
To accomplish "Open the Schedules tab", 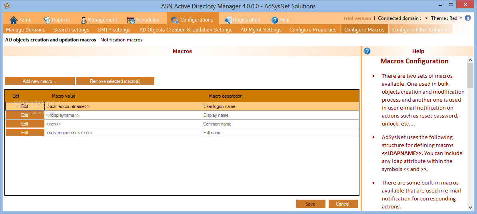I will (x=148, y=20).
